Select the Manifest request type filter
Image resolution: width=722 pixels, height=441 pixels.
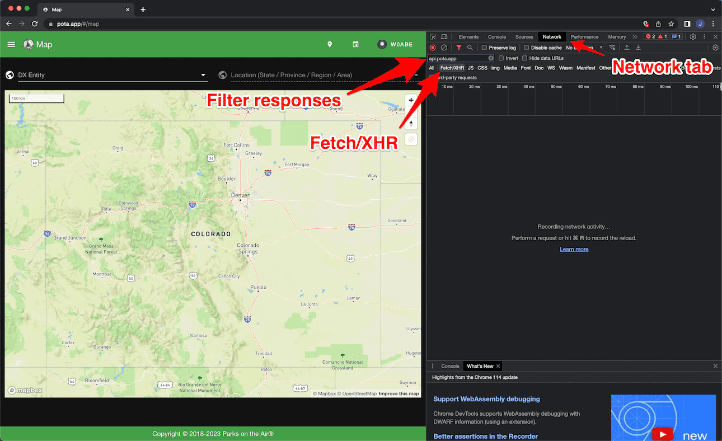point(586,68)
